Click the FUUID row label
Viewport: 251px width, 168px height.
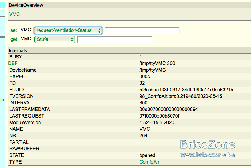[x=16, y=90]
